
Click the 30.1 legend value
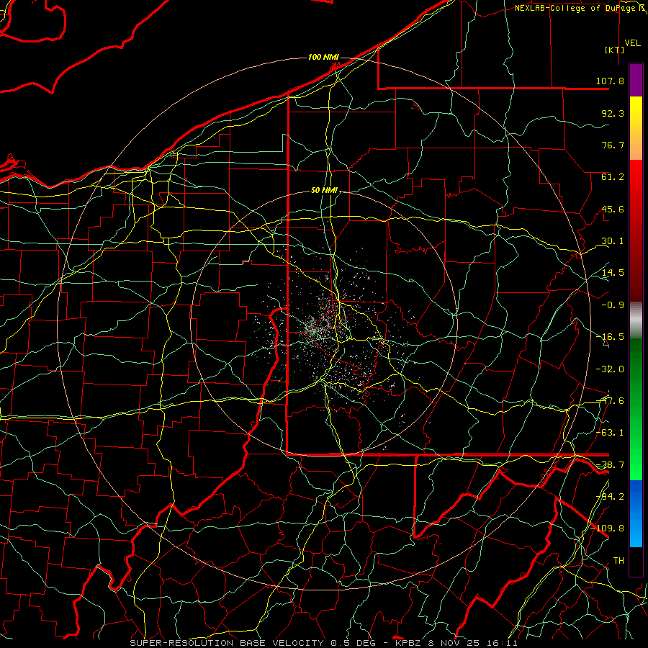(x=613, y=241)
